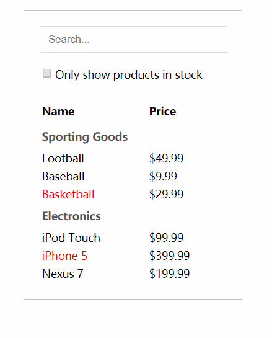
Task: Click the iPod Touch price $99.99
Action: pyautogui.click(x=166, y=238)
